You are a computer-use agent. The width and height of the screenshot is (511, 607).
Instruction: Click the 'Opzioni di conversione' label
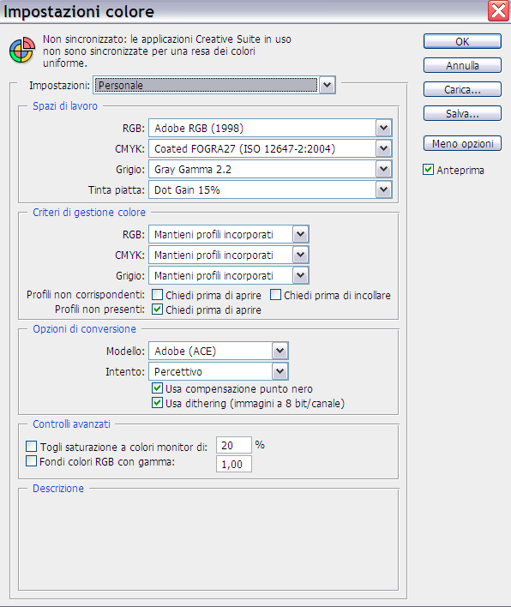(84, 328)
